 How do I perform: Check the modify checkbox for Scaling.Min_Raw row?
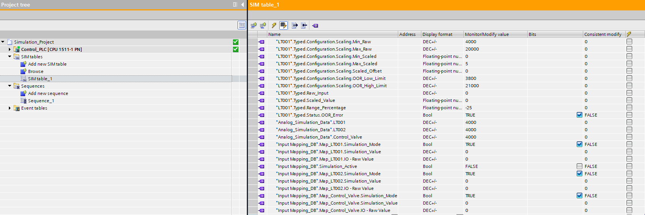click(629, 42)
